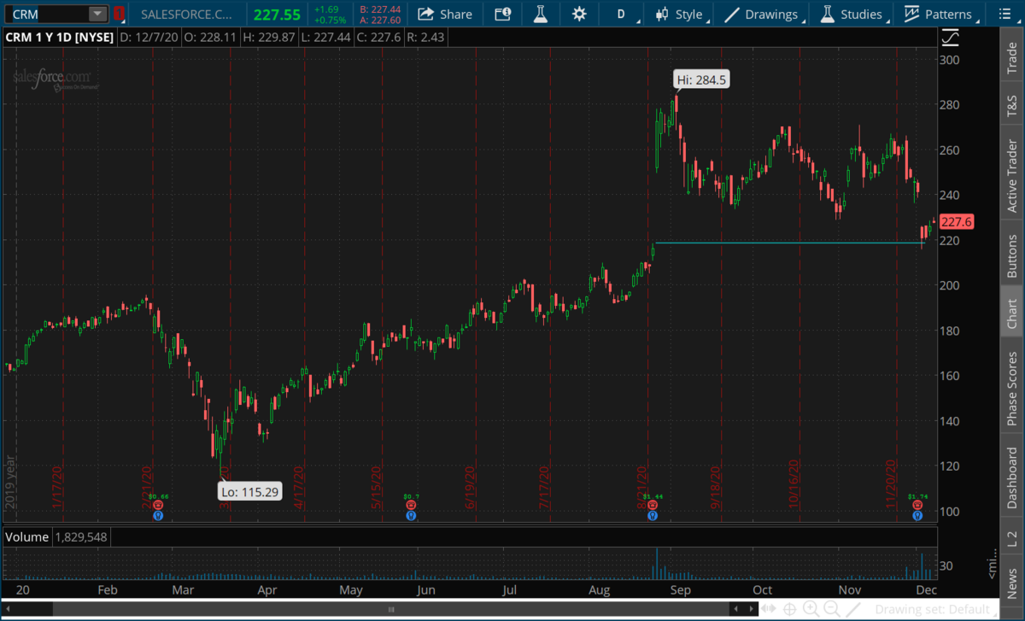The image size is (1025, 621).
Task: Click the CRM symbol input field
Action: (47, 14)
